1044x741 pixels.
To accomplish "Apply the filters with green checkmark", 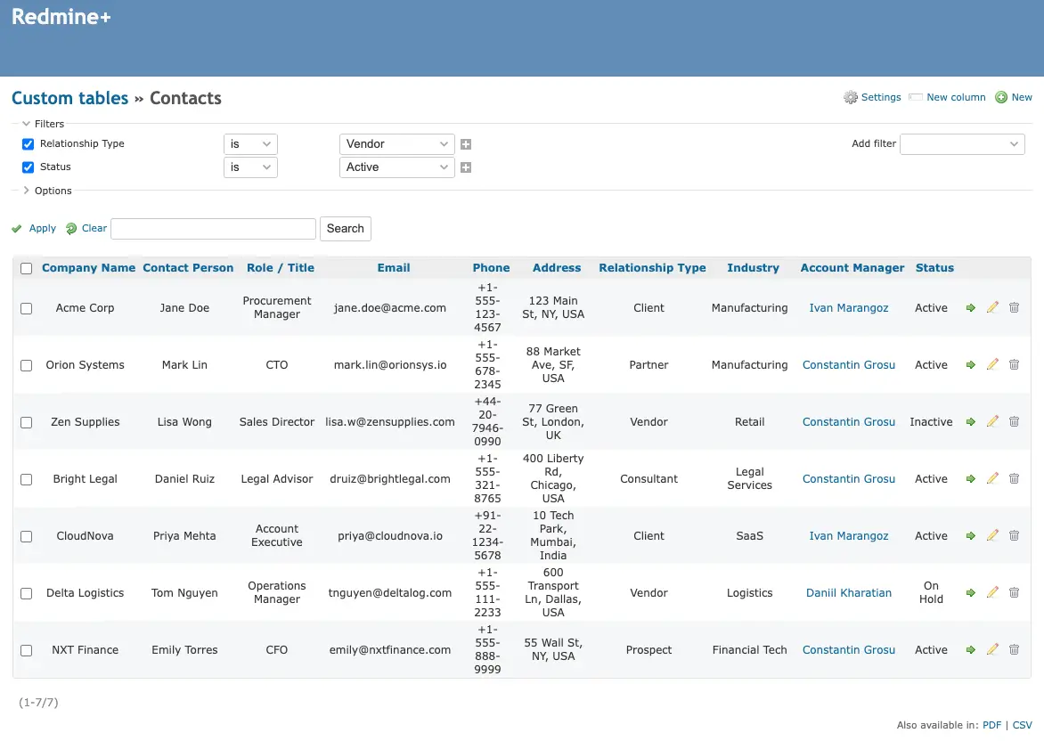I will click(x=34, y=228).
